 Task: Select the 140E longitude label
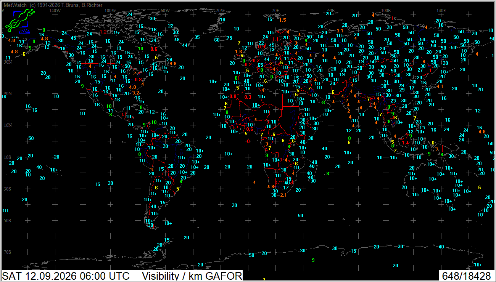441,10
